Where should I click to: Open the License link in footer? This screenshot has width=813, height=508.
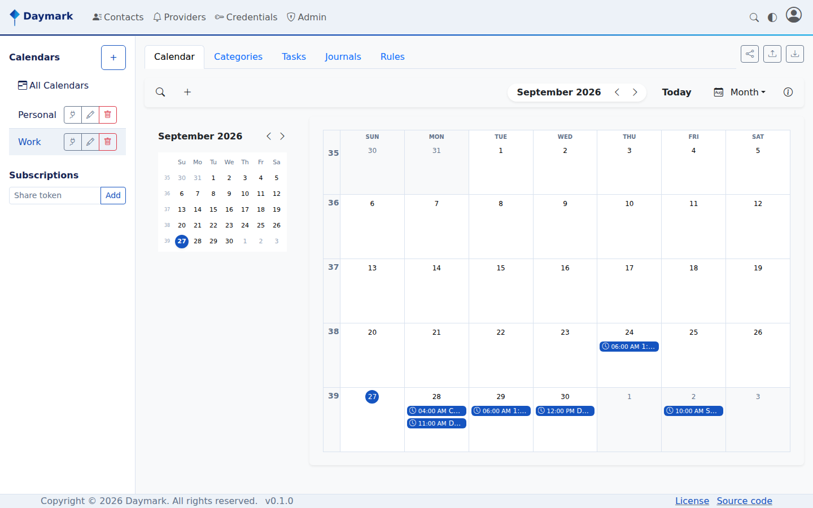(x=692, y=501)
